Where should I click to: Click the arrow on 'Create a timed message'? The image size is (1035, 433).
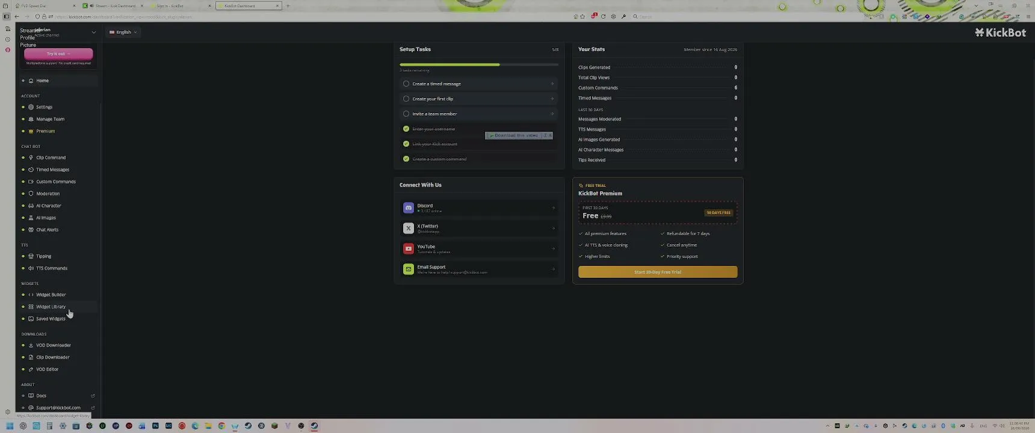tap(552, 84)
